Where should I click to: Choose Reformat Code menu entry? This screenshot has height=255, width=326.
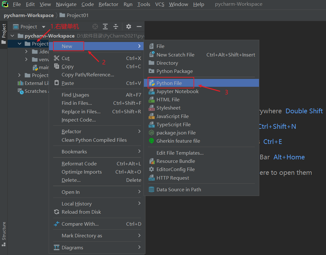pyautogui.click(x=97, y=163)
